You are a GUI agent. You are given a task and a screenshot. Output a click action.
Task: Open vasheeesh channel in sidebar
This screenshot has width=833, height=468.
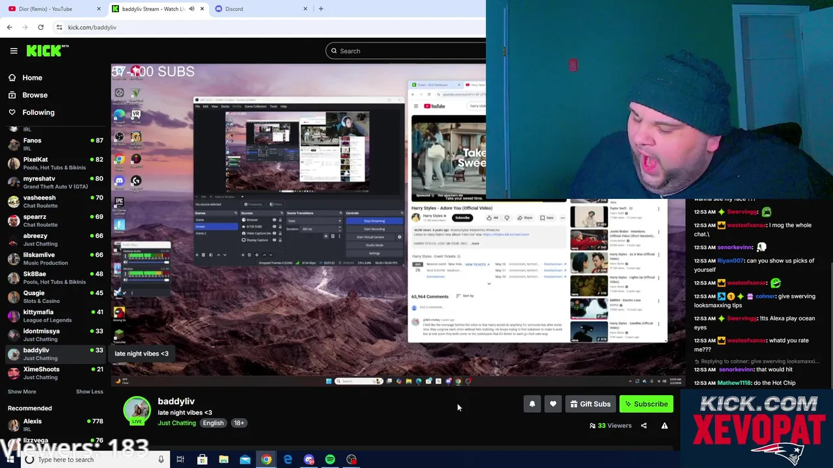[x=55, y=201]
